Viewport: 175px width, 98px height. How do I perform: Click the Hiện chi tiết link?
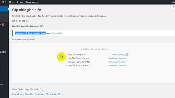pyautogui.click(x=57, y=33)
